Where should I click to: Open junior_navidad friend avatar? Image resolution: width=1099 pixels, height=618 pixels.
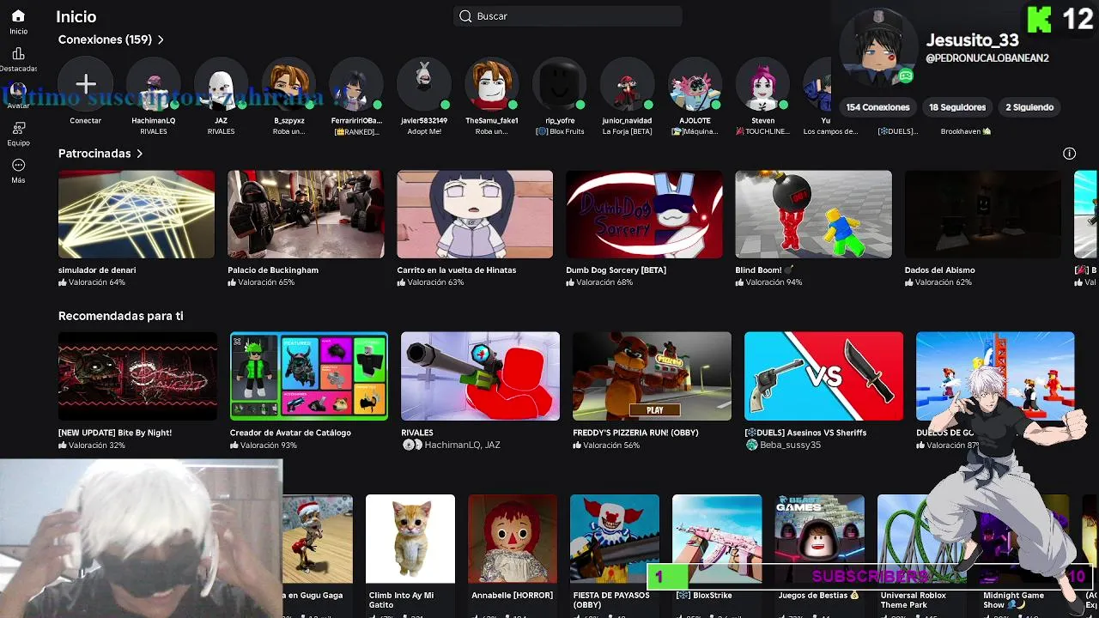point(627,84)
